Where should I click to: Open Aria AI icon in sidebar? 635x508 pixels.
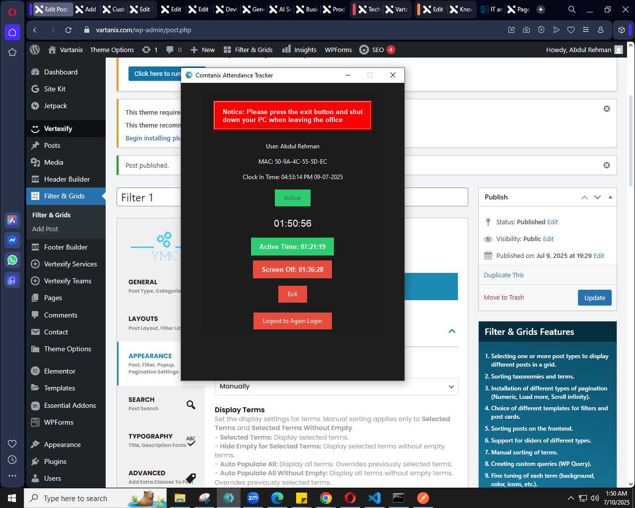click(x=12, y=220)
